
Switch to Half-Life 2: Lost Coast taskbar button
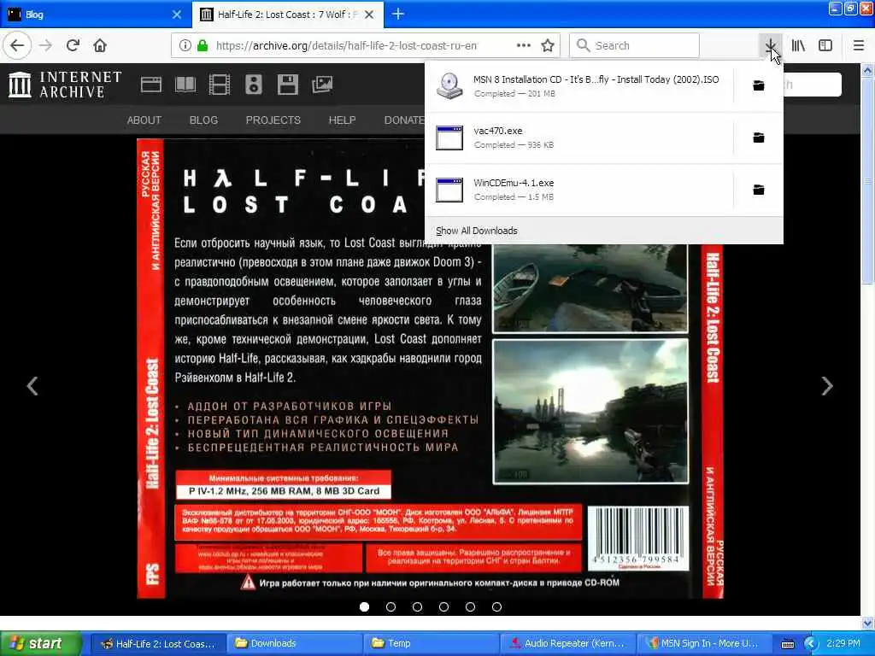click(x=158, y=643)
